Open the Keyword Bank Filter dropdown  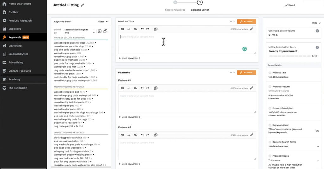[x=103, y=22]
